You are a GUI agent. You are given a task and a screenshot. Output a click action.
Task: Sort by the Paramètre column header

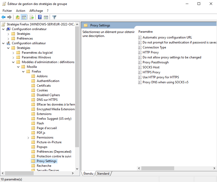coord(146,32)
